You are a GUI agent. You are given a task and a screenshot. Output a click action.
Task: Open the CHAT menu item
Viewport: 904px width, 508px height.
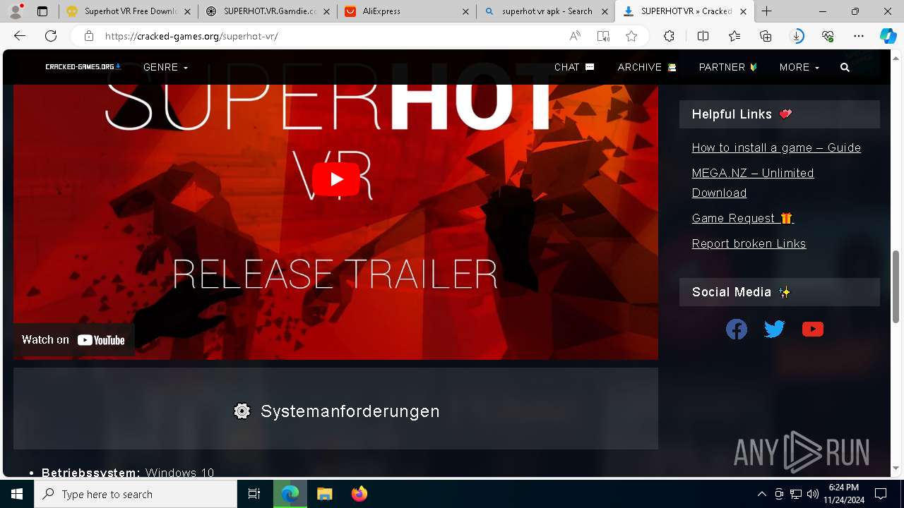[574, 67]
